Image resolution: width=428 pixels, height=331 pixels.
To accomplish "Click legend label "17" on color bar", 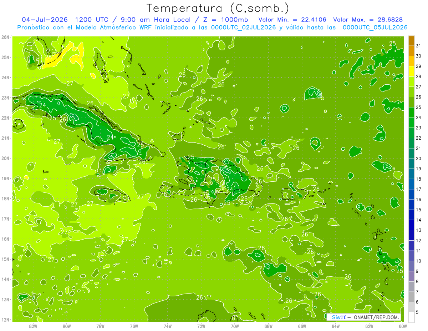I will [x=419, y=189].
